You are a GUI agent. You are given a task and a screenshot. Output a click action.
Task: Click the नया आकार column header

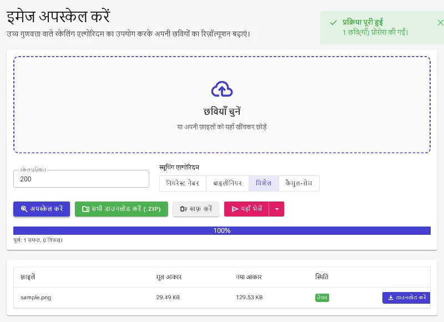pos(249,277)
